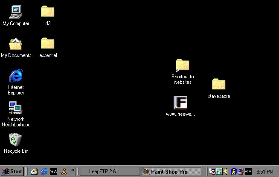
Task: Switch to the Paint Shop Pro taskbar button
Action: pyautogui.click(x=172, y=171)
